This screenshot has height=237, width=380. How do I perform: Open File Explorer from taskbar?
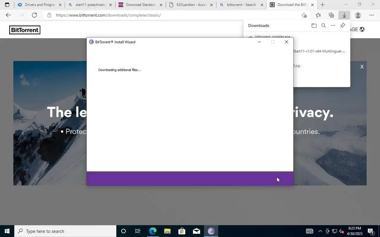click(167, 231)
